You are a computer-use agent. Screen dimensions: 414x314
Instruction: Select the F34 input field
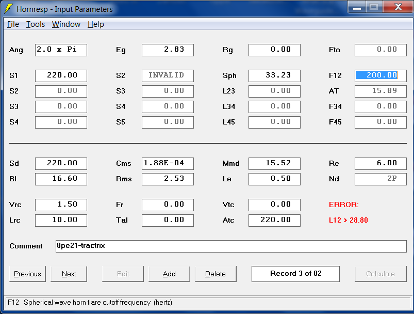[x=380, y=106]
